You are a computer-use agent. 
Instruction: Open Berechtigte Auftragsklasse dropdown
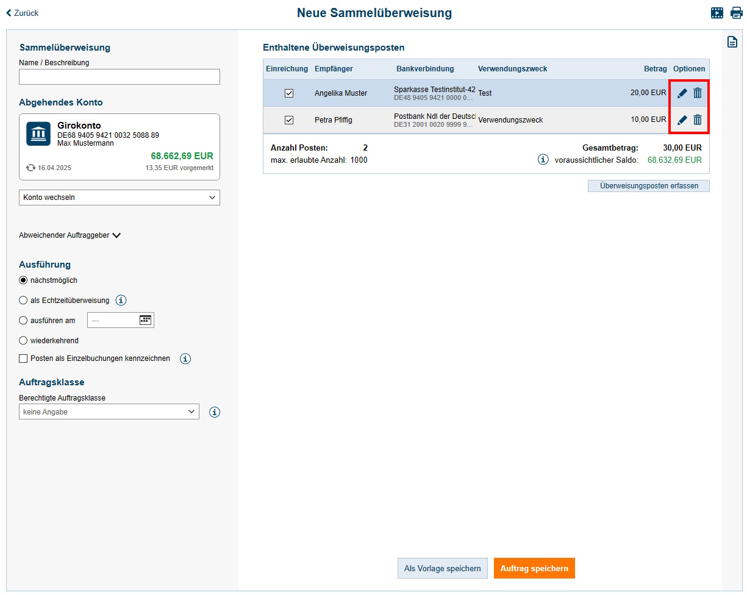pyautogui.click(x=109, y=412)
